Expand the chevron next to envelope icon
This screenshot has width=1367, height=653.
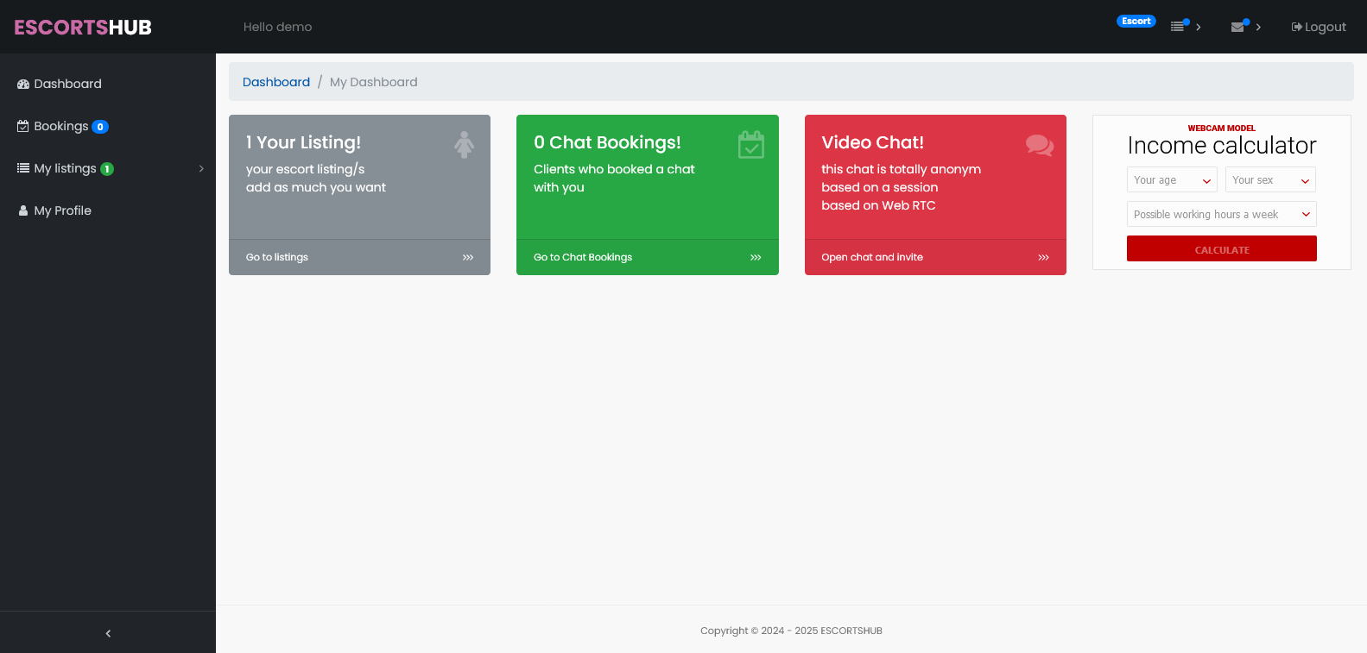coord(1258,27)
